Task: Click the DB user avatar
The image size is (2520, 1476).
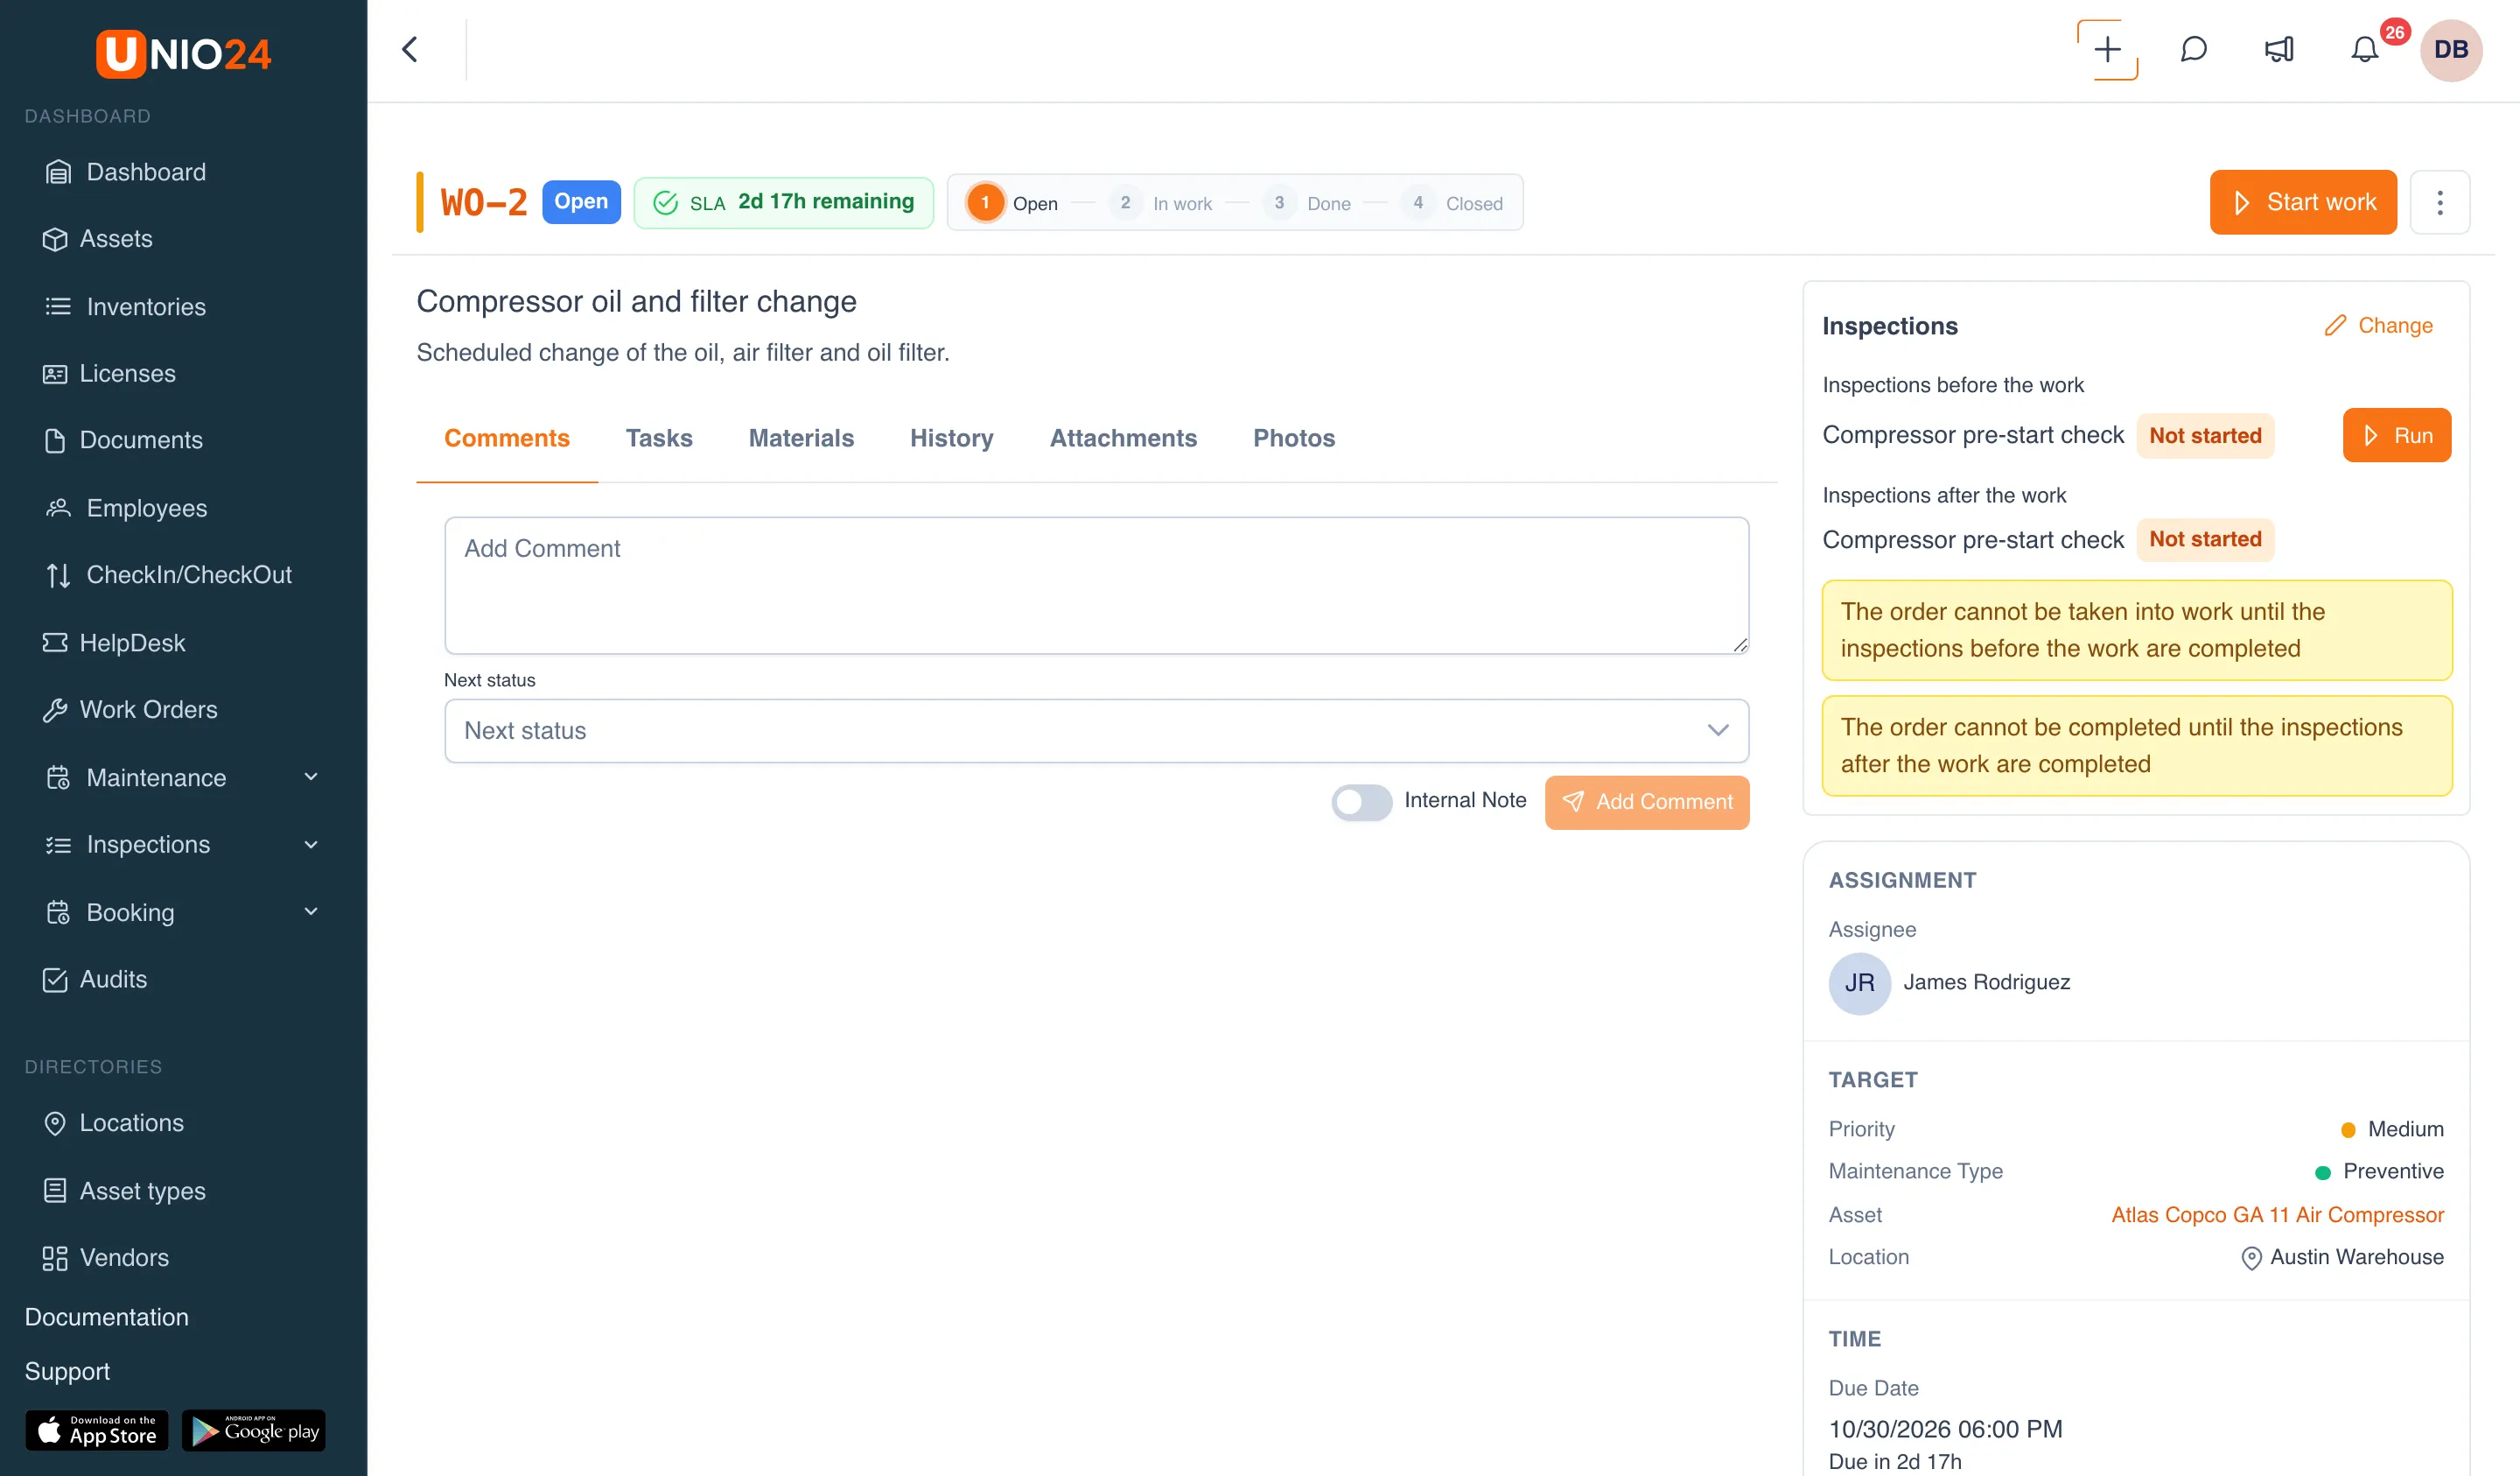Action: [x=2451, y=49]
